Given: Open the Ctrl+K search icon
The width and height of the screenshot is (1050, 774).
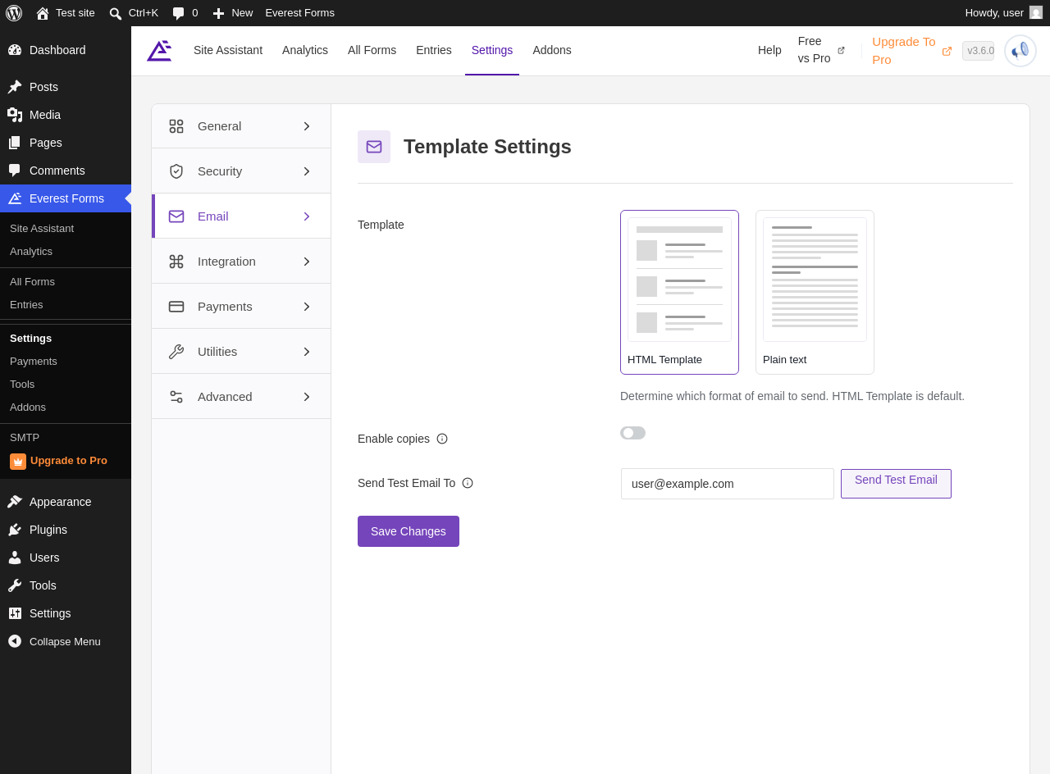Looking at the screenshot, I should click(x=116, y=13).
